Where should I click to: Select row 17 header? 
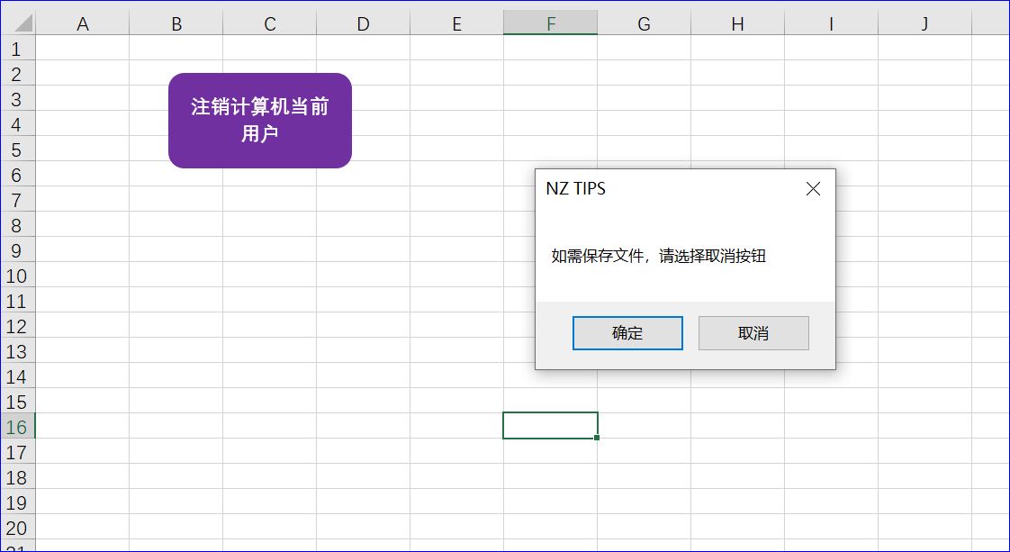[x=17, y=452]
